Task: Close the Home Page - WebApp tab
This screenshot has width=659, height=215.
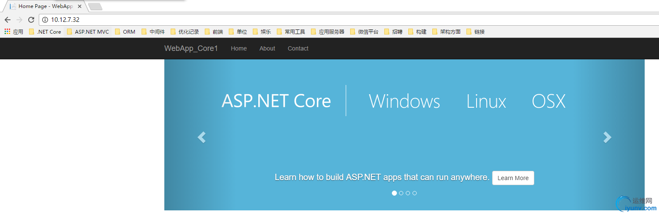Action: coord(80,6)
